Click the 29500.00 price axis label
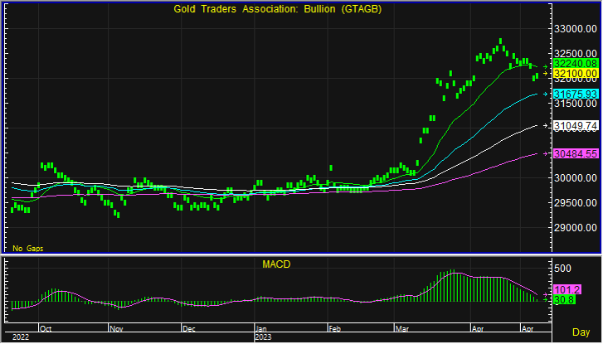The image size is (603, 344). point(576,203)
